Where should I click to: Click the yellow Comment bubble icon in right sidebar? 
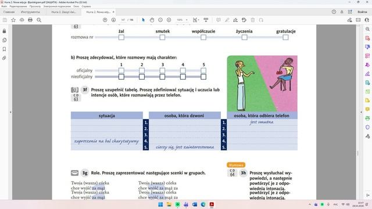(x=367, y=109)
